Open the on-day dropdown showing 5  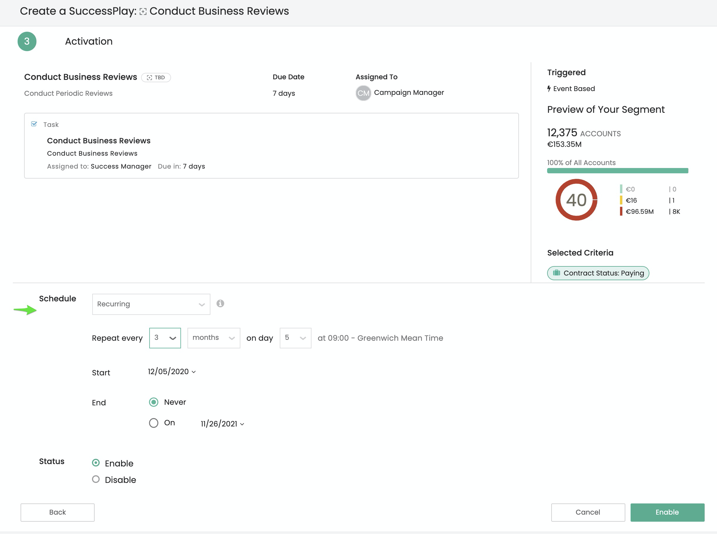click(295, 338)
